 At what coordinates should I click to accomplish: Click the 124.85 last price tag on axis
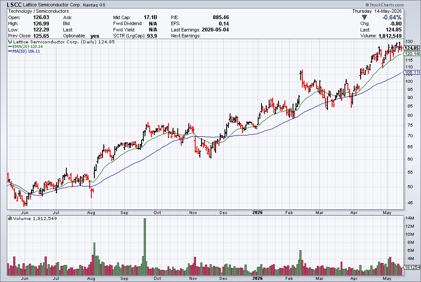(412, 48)
